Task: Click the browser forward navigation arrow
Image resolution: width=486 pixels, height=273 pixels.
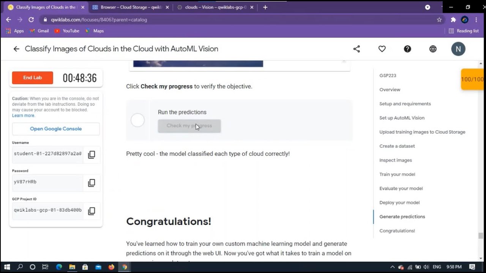Action: click(x=20, y=20)
